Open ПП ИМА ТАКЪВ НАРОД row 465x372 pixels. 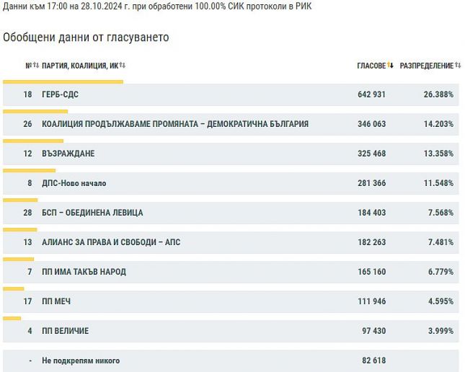click(x=231, y=272)
